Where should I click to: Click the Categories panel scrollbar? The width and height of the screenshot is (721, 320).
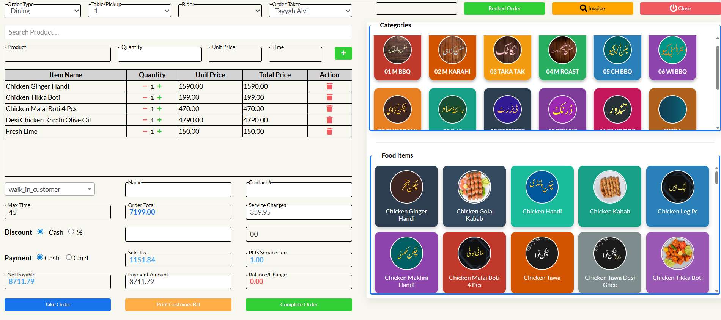point(717,68)
